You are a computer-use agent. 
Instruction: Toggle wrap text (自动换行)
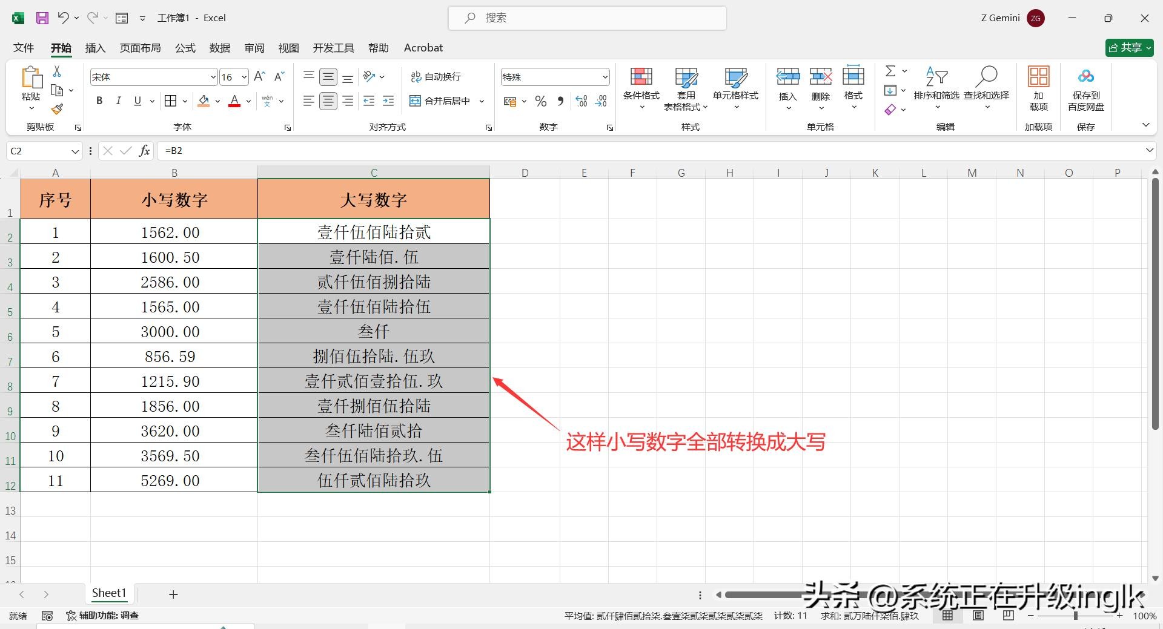click(436, 77)
